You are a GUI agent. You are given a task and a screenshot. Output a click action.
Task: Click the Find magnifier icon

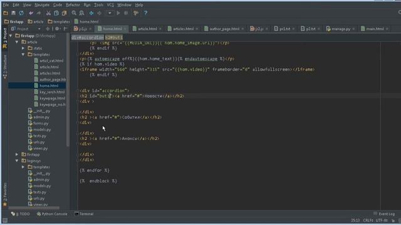[74, 12]
